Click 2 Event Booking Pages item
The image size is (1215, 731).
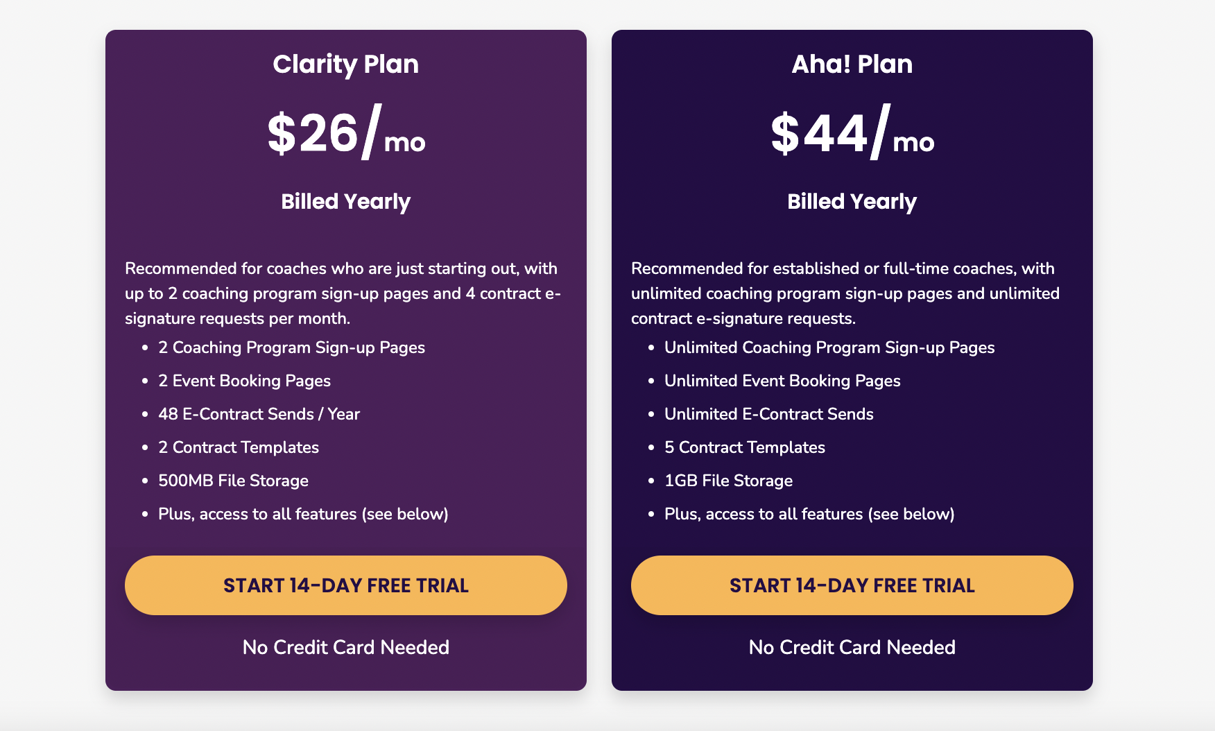tap(244, 381)
